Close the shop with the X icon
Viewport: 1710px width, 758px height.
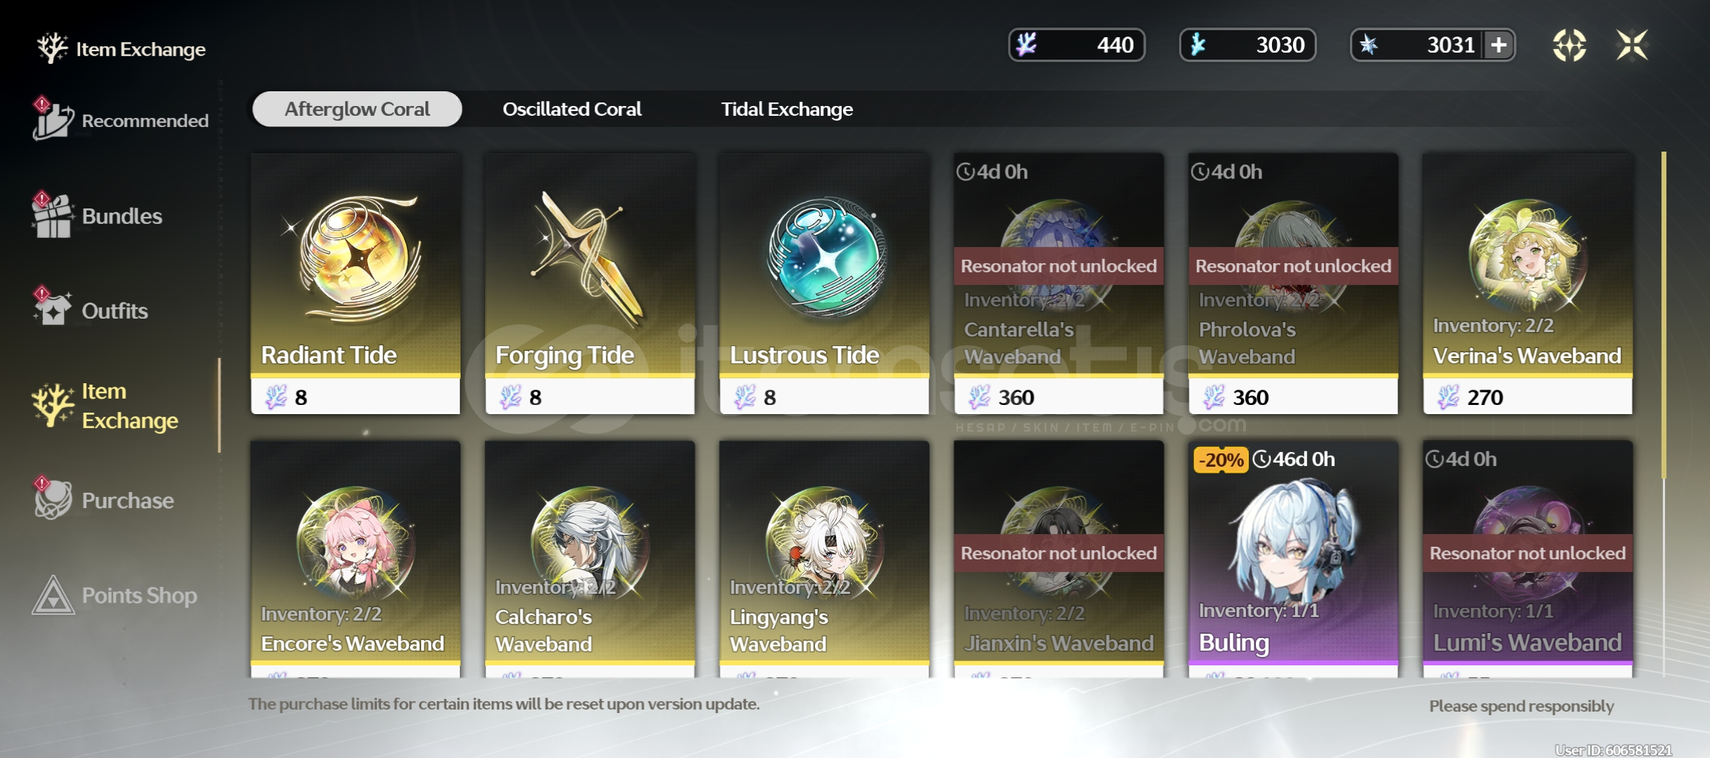coord(1632,45)
